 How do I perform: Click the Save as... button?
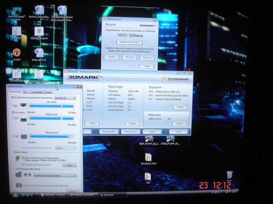click(x=147, y=58)
